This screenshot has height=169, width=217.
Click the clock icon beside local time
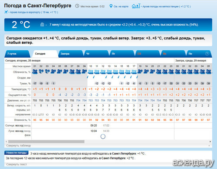pyautogui.click(x=77, y=6)
